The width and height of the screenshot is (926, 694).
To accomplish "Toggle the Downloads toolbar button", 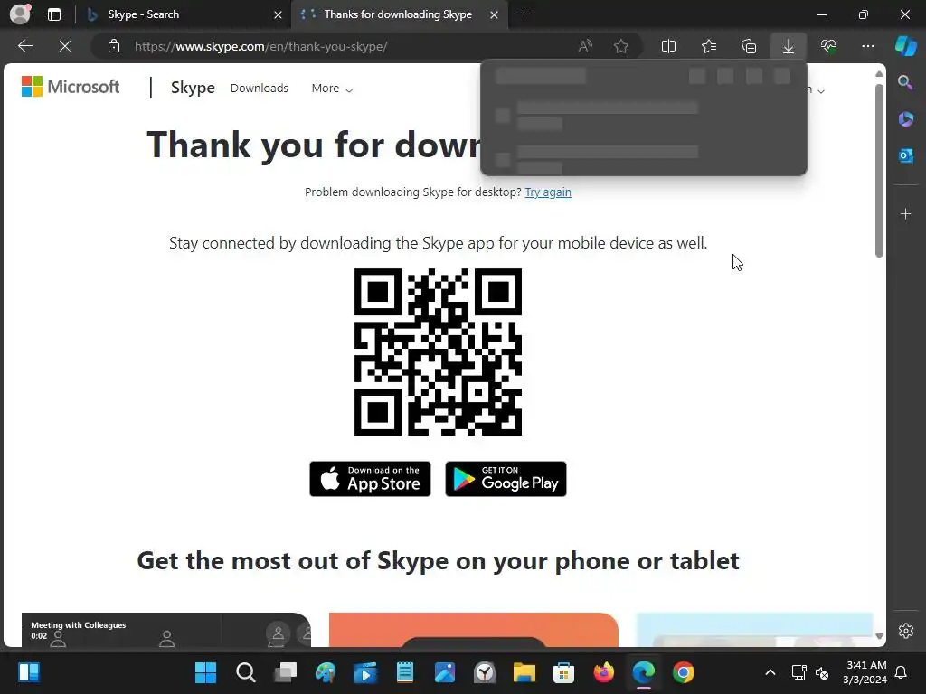I will [789, 46].
